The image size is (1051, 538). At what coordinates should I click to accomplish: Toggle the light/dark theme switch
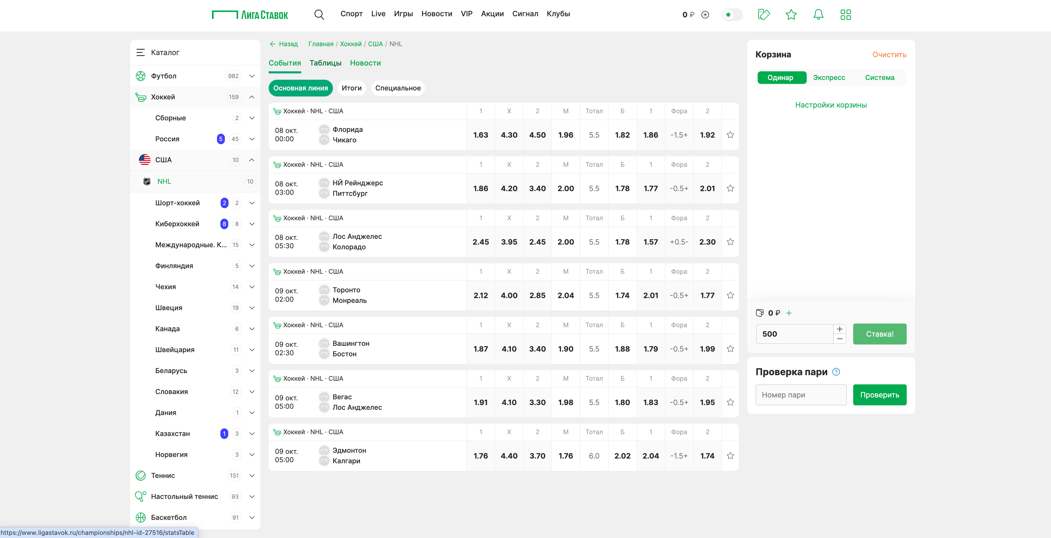coord(732,15)
